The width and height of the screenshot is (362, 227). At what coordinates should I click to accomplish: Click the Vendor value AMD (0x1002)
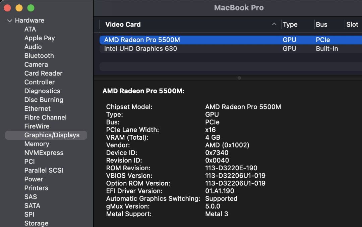227,145
